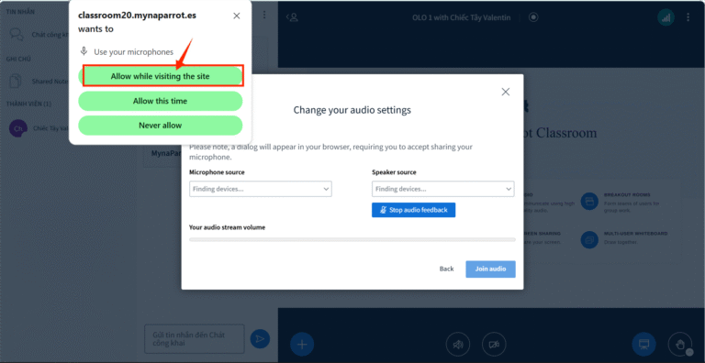This screenshot has height=363, width=705.
Task: Click the join audio speaker icon
Action: (458, 345)
